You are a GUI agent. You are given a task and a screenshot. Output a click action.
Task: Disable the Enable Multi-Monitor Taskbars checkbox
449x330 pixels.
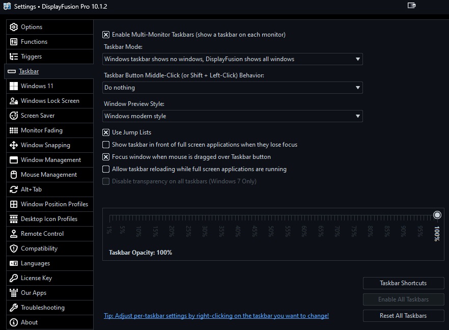[x=106, y=35]
